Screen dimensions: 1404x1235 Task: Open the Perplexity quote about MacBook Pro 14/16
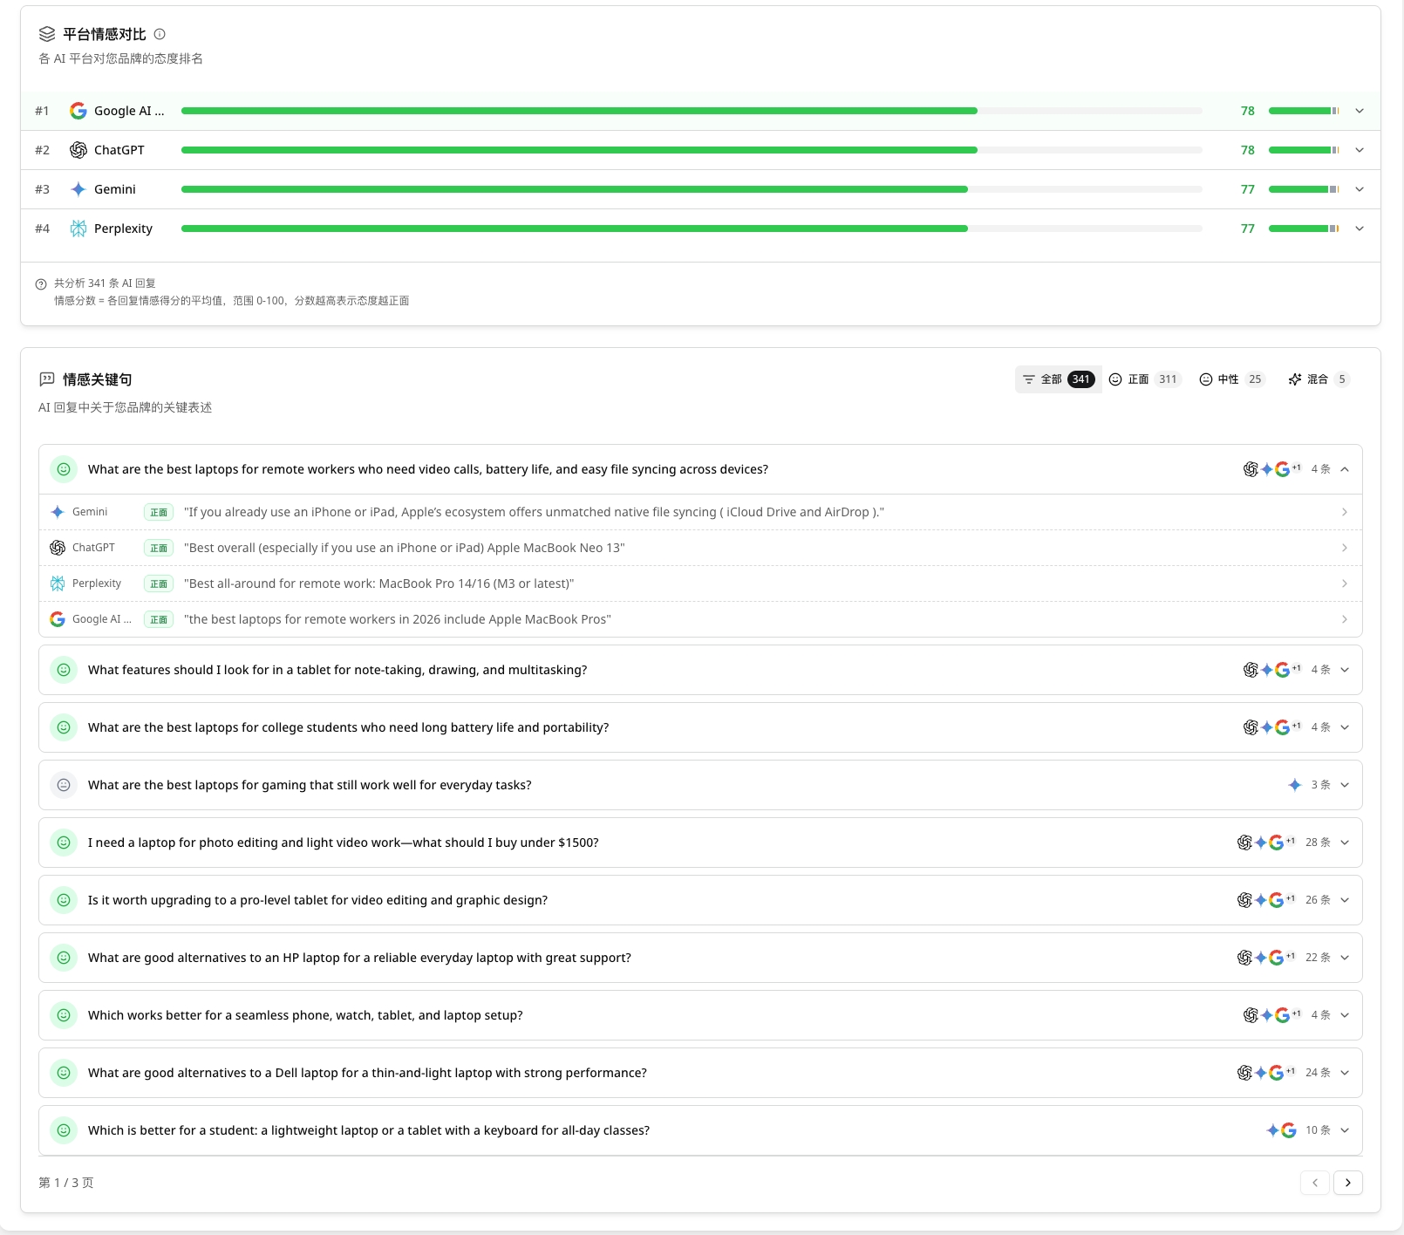click(700, 583)
